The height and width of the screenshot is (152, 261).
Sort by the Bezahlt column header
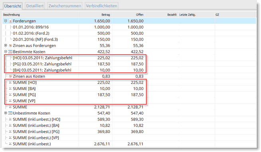tap(162, 15)
